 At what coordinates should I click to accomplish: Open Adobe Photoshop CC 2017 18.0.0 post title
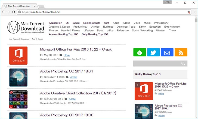click(x=67, y=115)
